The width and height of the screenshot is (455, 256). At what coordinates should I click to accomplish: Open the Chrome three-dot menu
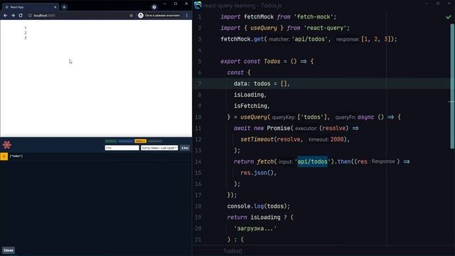coord(186,16)
